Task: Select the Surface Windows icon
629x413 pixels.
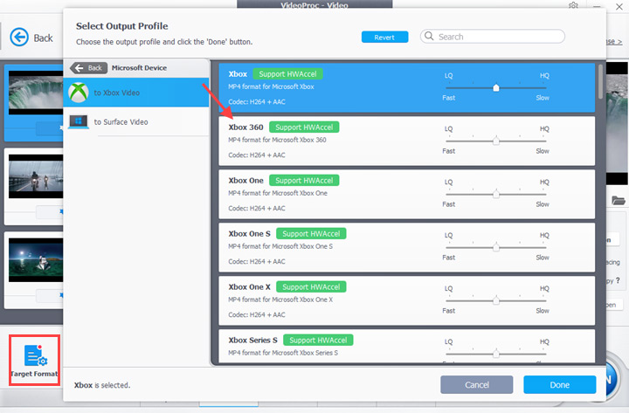Action: tap(79, 122)
